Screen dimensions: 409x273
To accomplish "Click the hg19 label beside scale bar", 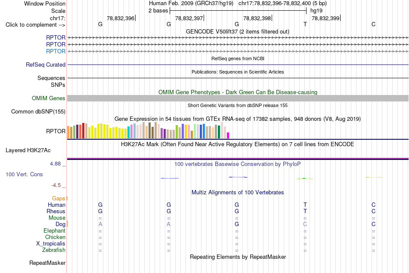I will point(316,11).
